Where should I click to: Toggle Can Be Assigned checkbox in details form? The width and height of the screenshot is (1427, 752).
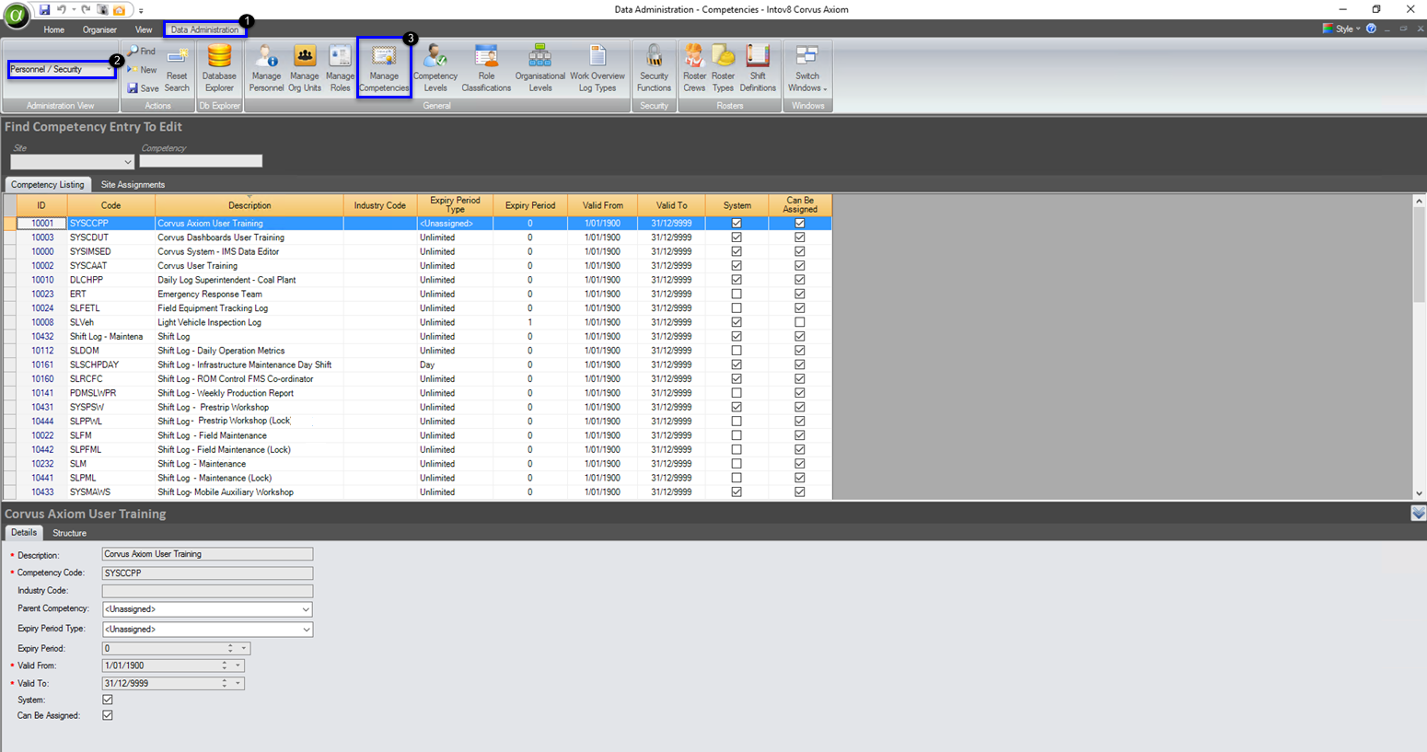[108, 715]
